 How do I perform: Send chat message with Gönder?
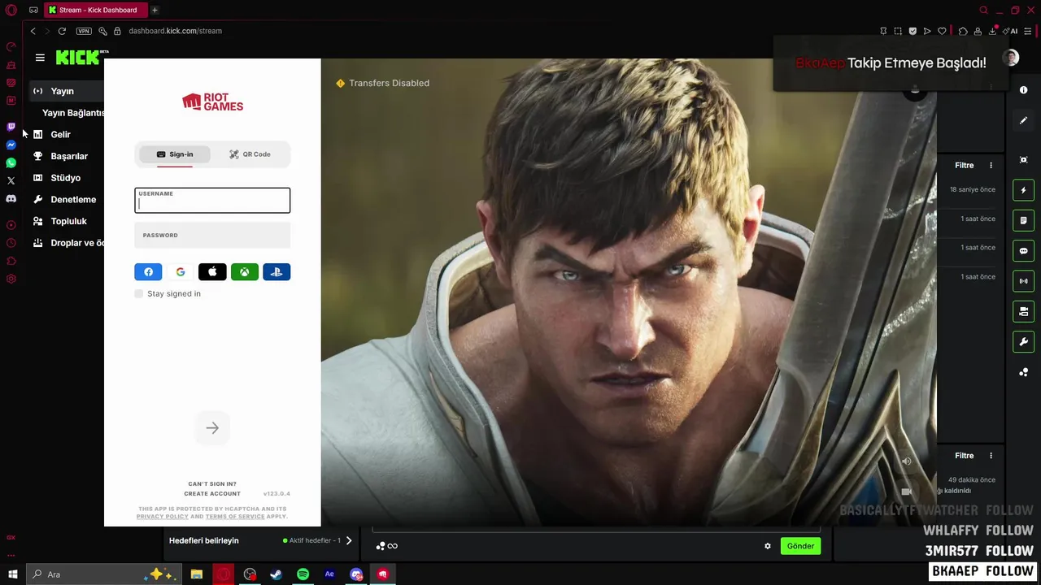800,546
